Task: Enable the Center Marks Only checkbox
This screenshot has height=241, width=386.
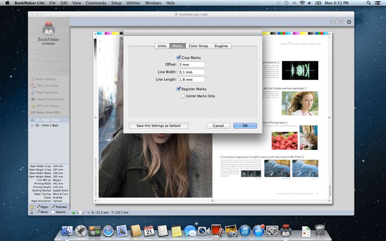Action: pyautogui.click(x=183, y=96)
